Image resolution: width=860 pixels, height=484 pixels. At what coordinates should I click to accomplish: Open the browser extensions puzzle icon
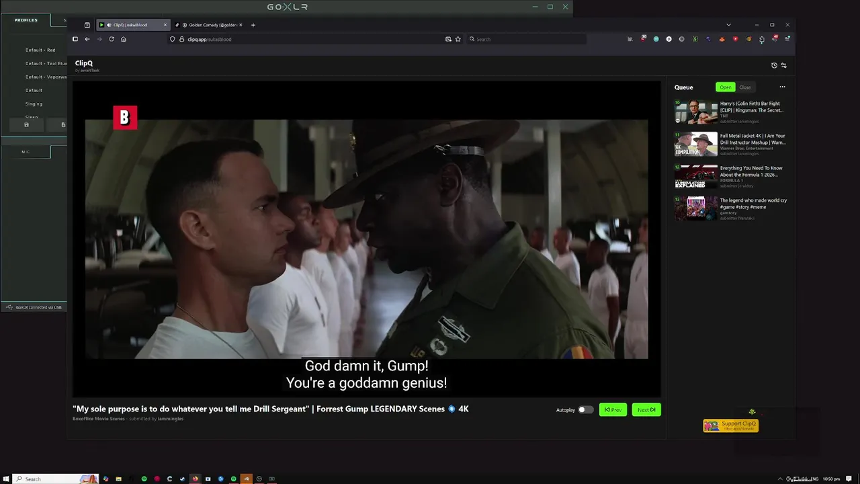click(762, 39)
